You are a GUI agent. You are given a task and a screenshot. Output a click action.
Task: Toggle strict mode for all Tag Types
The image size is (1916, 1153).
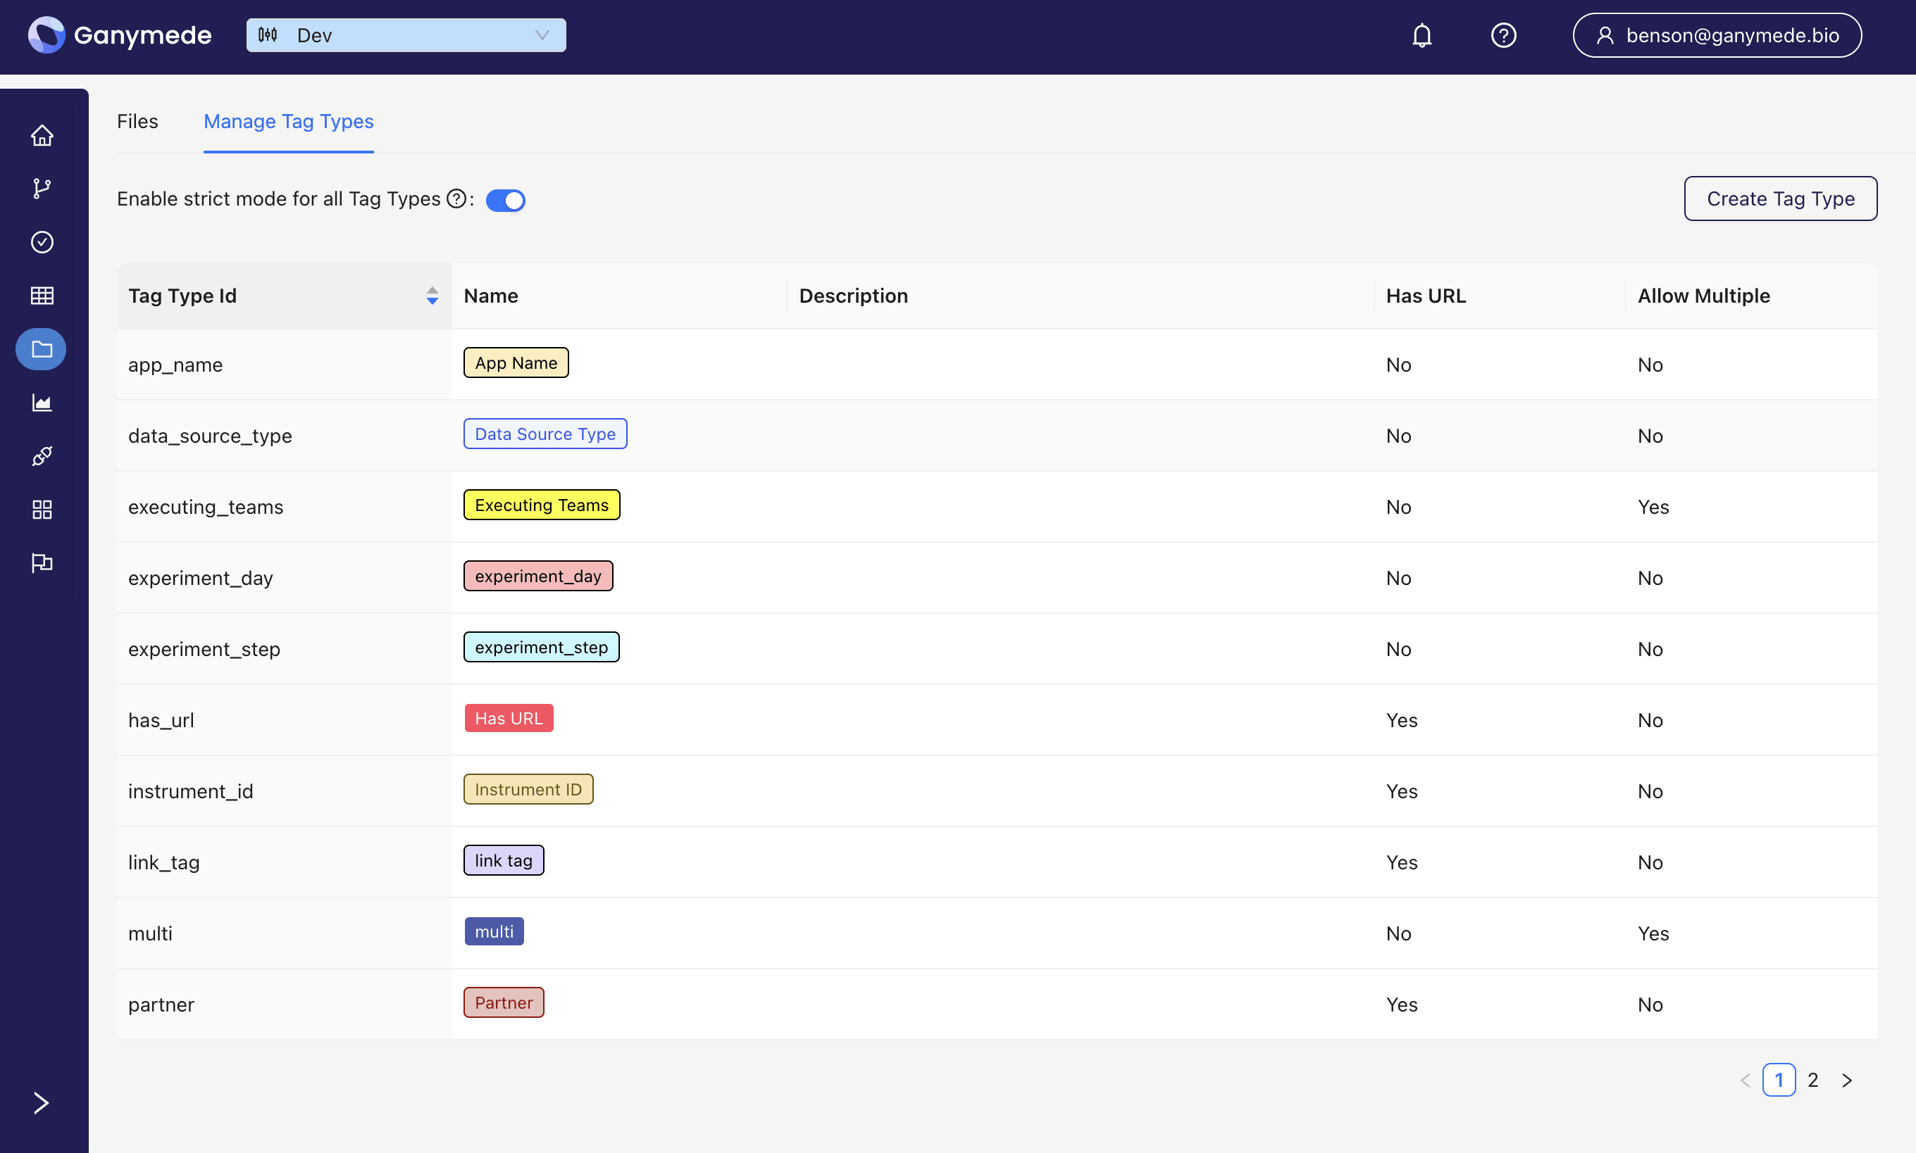(x=506, y=200)
